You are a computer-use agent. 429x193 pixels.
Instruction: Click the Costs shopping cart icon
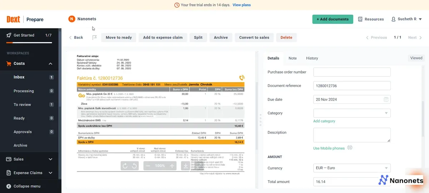tap(9, 64)
